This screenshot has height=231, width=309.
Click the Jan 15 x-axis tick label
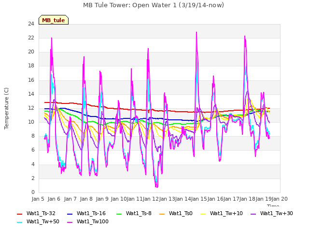pos(199,199)
